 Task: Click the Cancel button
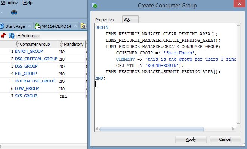(x=225, y=139)
